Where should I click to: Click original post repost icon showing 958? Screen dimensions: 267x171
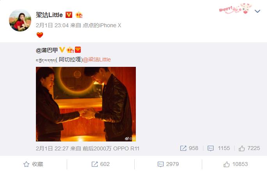click(183, 148)
